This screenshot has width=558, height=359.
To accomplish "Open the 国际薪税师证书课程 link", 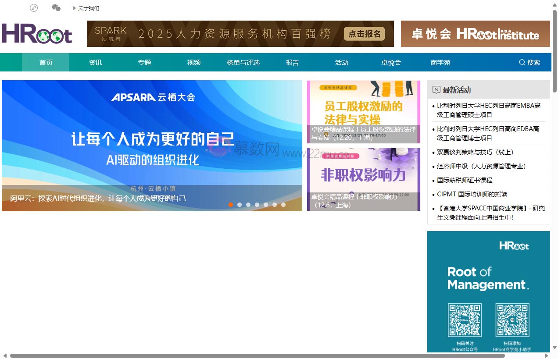I will 465,180.
